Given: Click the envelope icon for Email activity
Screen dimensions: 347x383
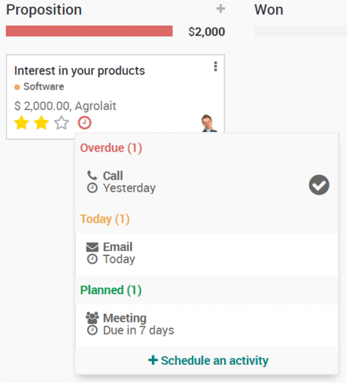Looking at the screenshot, I should (x=92, y=247).
